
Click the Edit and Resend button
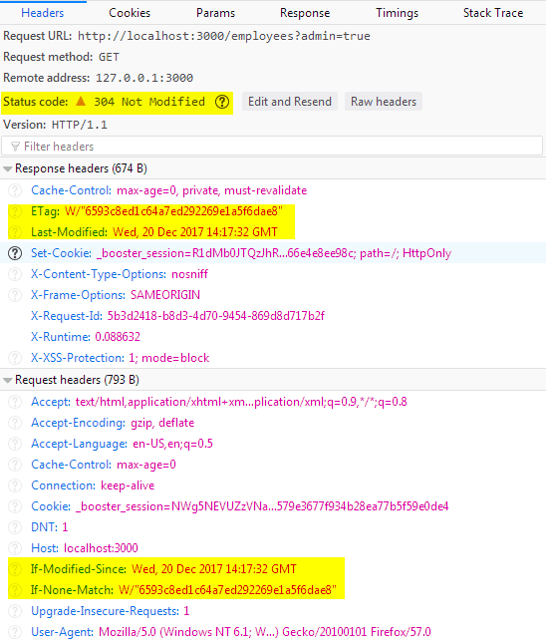point(290,102)
